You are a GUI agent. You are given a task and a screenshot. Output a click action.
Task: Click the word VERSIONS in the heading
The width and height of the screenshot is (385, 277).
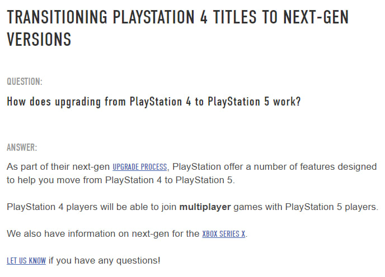coord(39,40)
